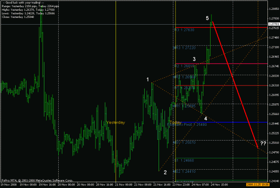Click the MS2: 1.24410 support label
Image resolution: width=280 pixels, height=188 pixels.
184,171
